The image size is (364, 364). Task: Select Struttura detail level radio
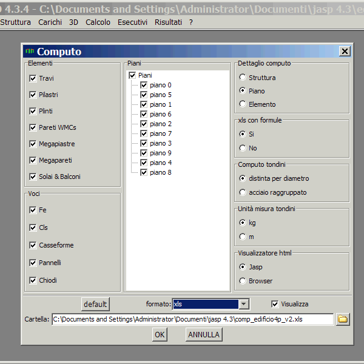point(242,77)
